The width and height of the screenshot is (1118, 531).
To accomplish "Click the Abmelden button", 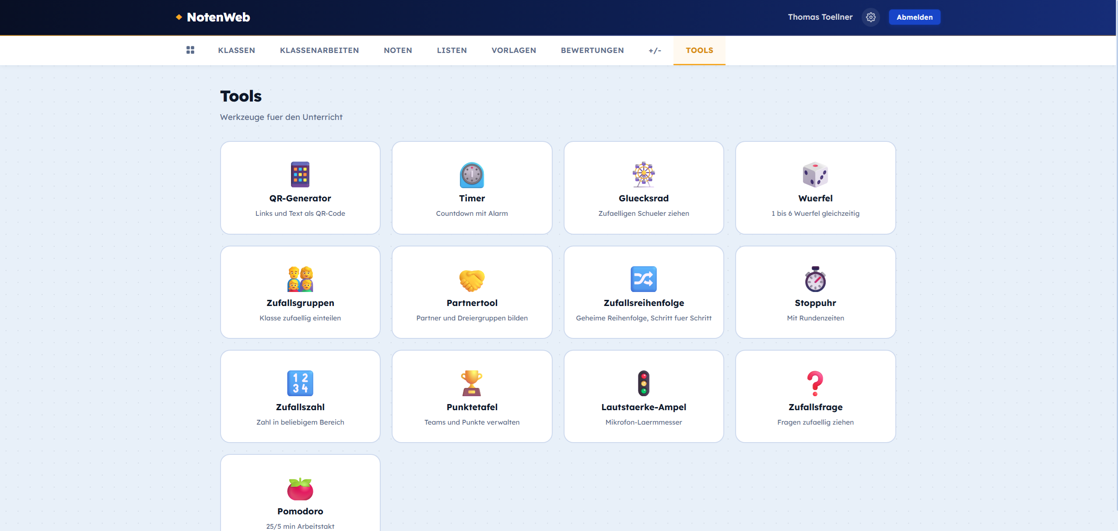I will [x=915, y=17].
